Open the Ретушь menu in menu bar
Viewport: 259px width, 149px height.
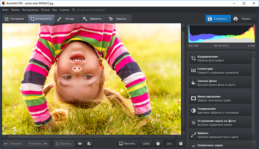[x=46, y=10]
